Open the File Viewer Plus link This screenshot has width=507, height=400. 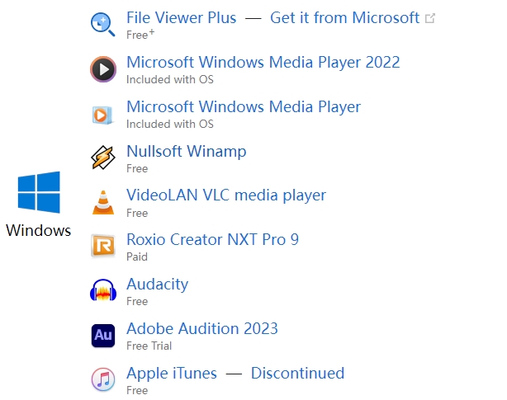point(182,18)
